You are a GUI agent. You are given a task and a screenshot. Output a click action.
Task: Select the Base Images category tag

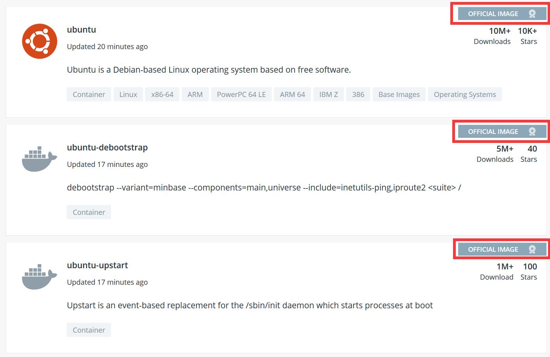point(399,95)
